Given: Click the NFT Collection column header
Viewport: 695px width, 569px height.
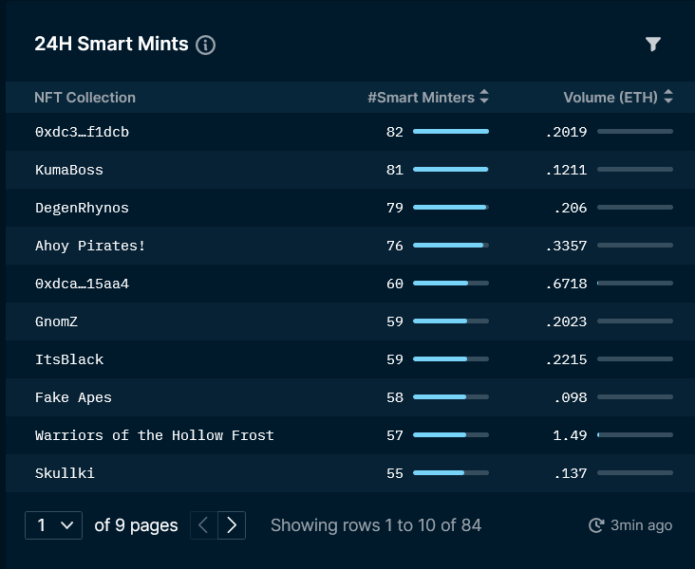Looking at the screenshot, I should coord(85,98).
